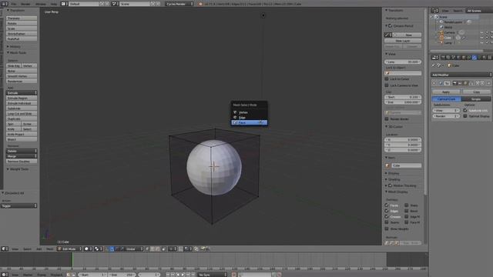Expand the Shading panel in the sidebar
493x277 pixels.
click(393, 179)
